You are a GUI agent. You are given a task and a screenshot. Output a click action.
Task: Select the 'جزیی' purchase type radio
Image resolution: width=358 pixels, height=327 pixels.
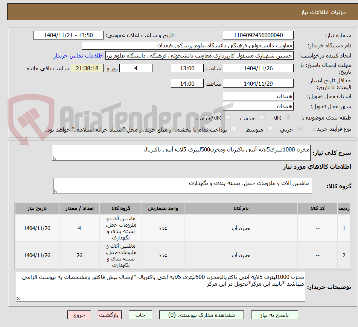click(300, 129)
